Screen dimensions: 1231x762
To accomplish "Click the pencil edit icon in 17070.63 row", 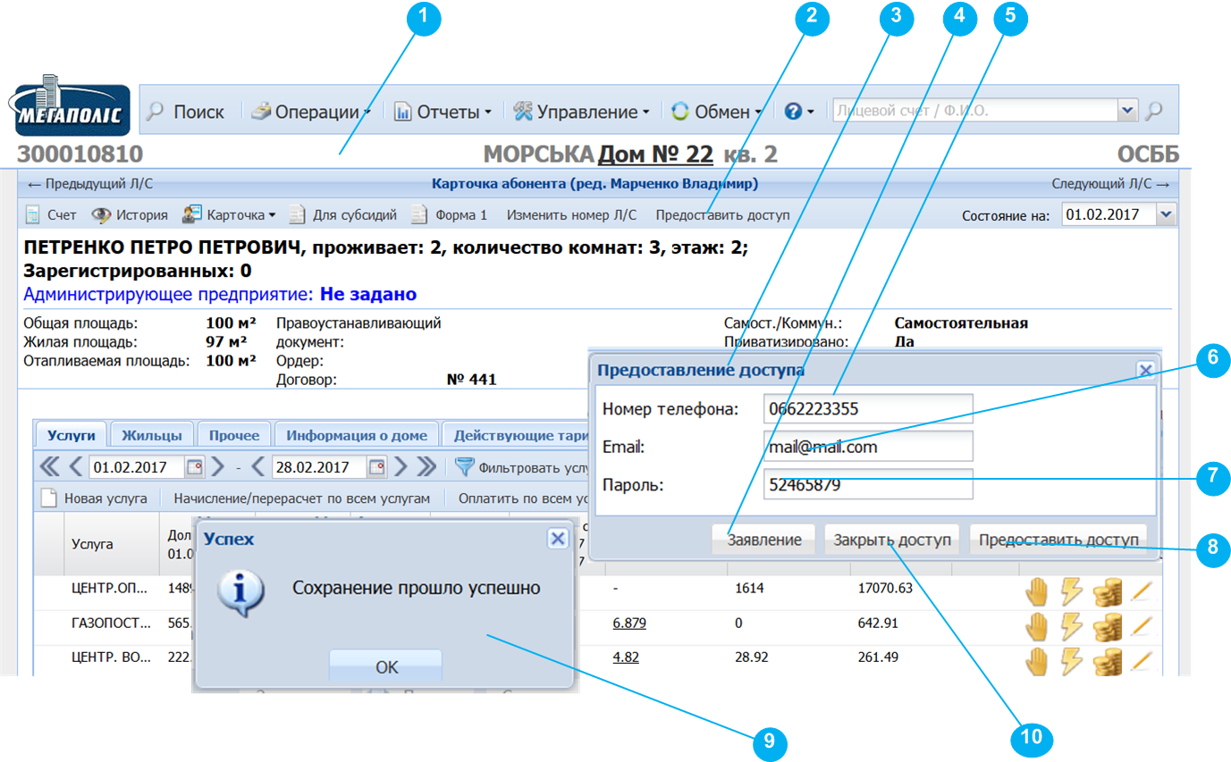I will tap(1143, 590).
